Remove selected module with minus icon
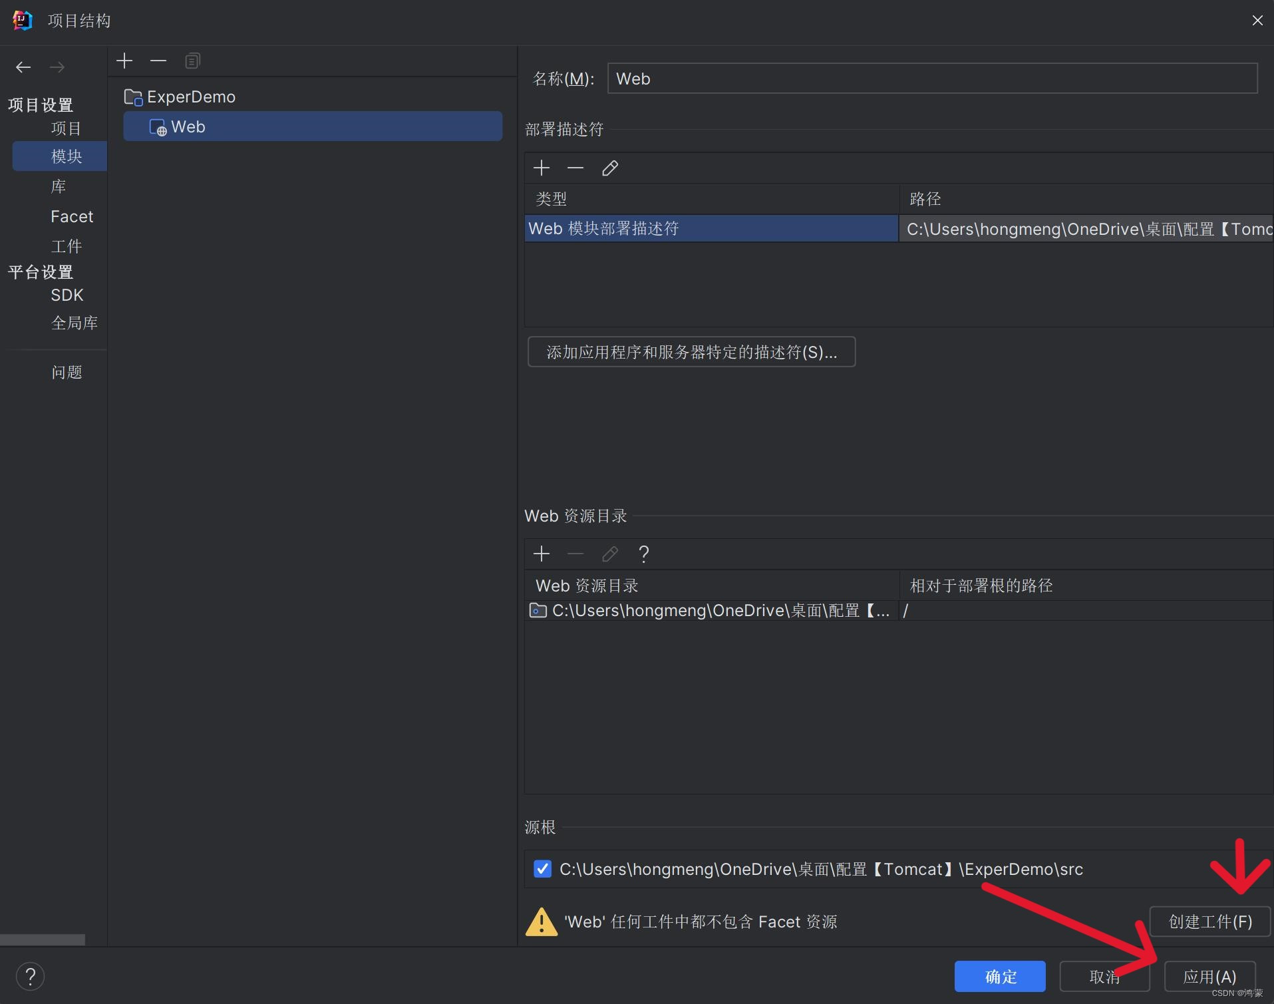Viewport: 1274px width, 1004px height. point(158,61)
